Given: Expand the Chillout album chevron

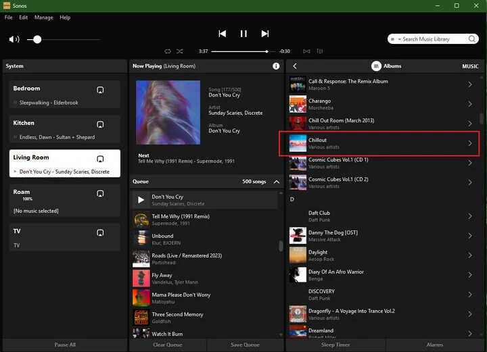Looking at the screenshot, I should tap(470, 143).
